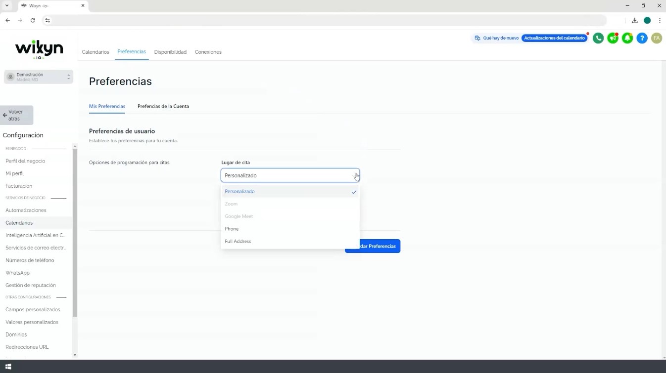Click the Windows Start button

click(8, 367)
